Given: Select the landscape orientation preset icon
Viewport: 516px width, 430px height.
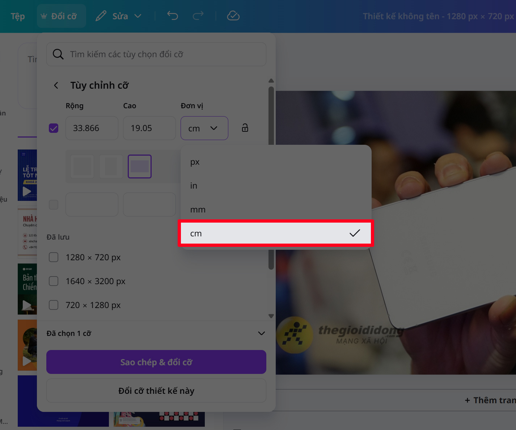Looking at the screenshot, I should [x=140, y=166].
